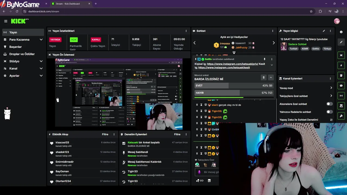347x195 pixels.
Task: Open Filtre dropdown in Denetim Eylemleri
Action: click(177, 134)
